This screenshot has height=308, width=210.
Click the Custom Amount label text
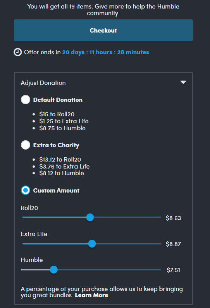[x=57, y=191]
